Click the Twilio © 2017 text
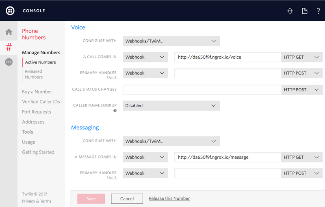 click(x=35, y=194)
